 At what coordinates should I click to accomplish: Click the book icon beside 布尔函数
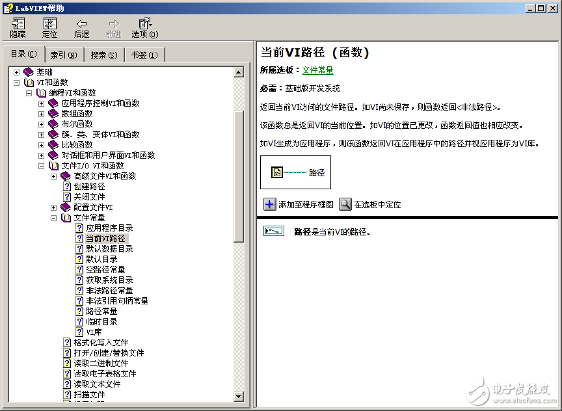tap(53, 124)
